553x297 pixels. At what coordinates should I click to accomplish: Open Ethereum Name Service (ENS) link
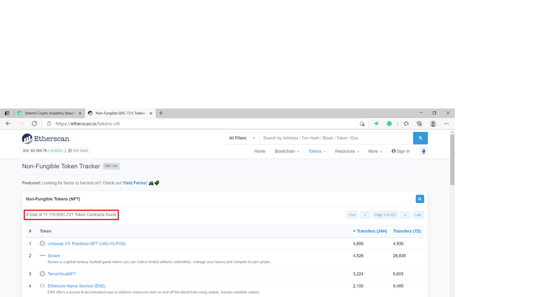[76, 286]
